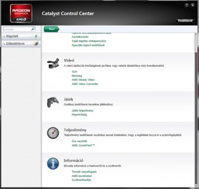Expand the Előbeállítások section
Viewport: 199px width, 189px height.
pyautogui.click(x=21, y=44)
